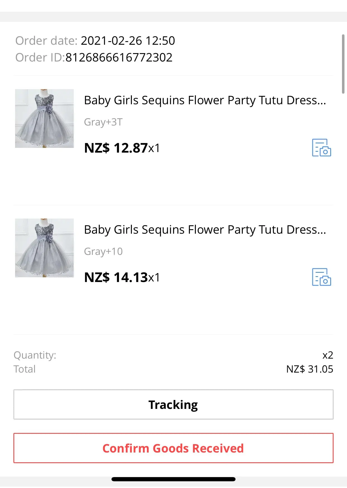This screenshot has width=347, height=488.
Task: Tap the home indicator bar at bottom
Action: pyautogui.click(x=173, y=479)
